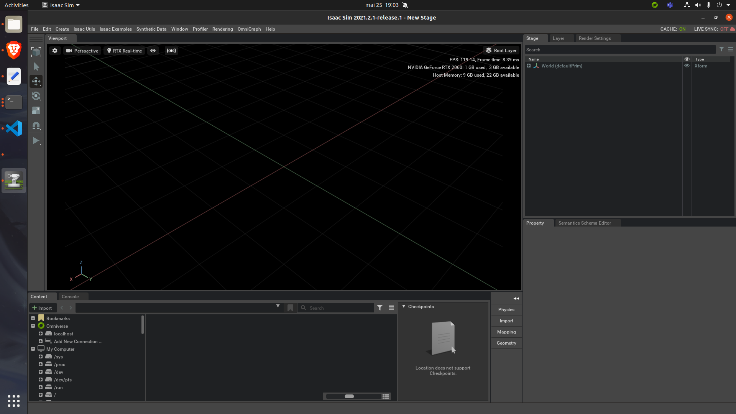The height and width of the screenshot is (414, 736).
Task: Open Perspective camera dropdown
Action: click(x=82, y=51)
